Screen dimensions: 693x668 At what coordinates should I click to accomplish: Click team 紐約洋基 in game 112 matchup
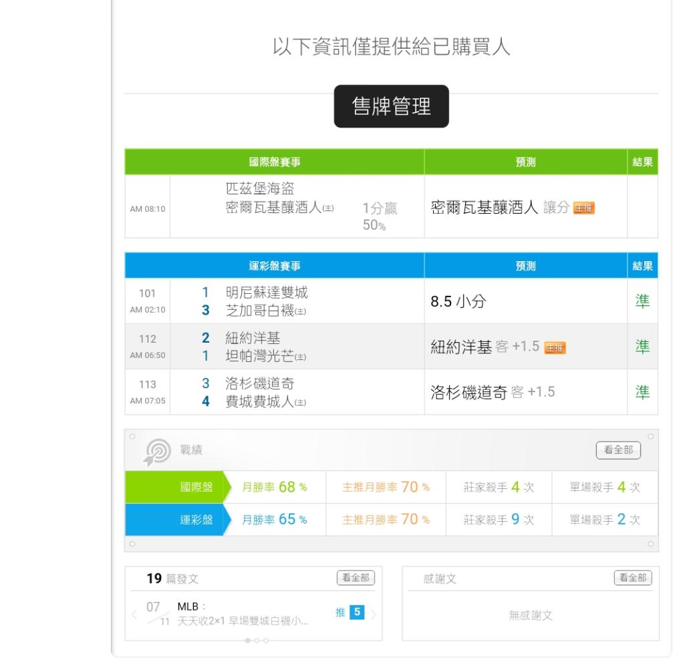point(253,338)
